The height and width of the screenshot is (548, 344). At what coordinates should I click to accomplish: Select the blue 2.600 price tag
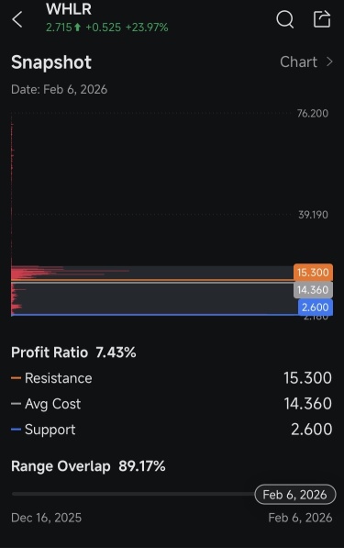(316, 308)
